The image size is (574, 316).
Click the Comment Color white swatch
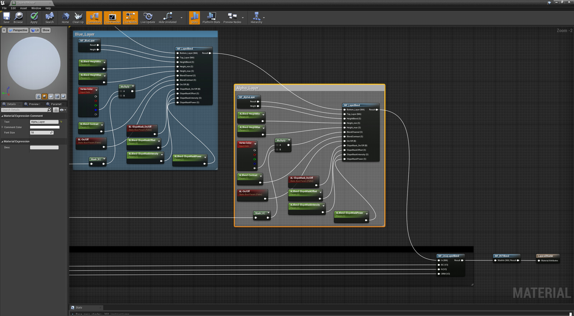[x=44, y=127]
